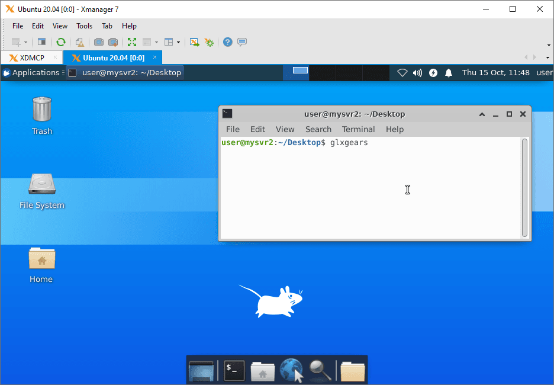Click the camera icon with orange arrow
This screenshot has width=554, height=385.
click(x=113, y=42)
